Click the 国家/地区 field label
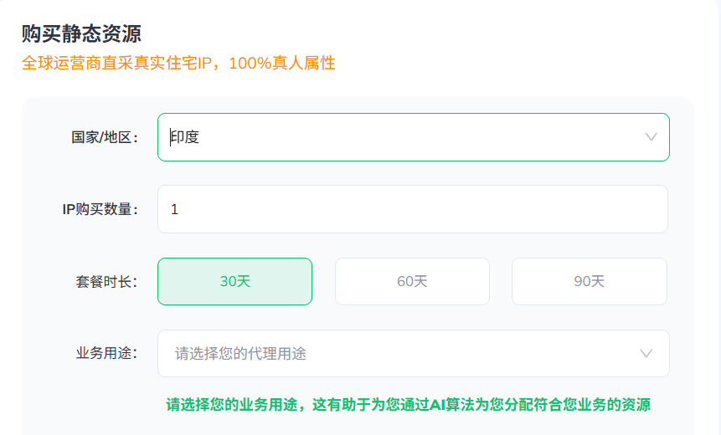Image resolution: width=721 pixels, height=435 pixels. pos(105,137)
